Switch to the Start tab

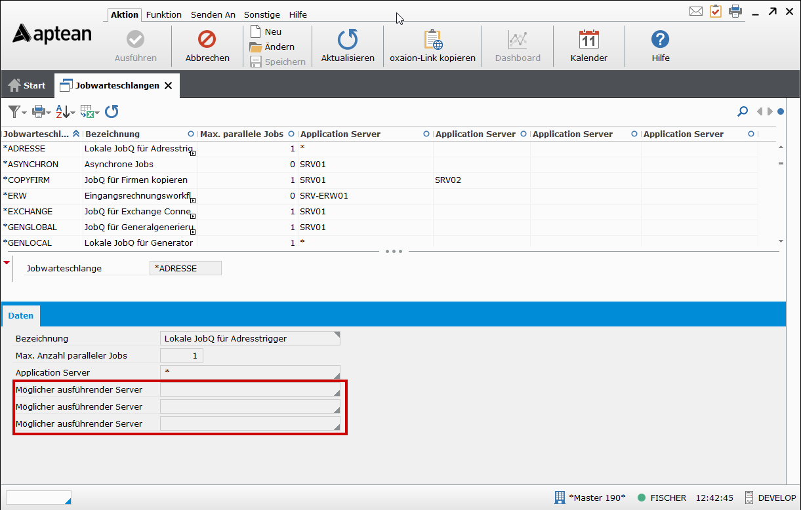pyautogui.click(x=27, y=85)
